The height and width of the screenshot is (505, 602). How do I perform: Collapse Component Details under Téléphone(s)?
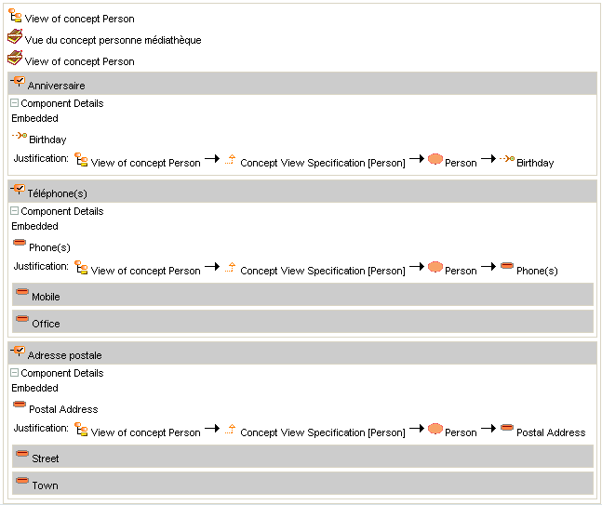click(x=15, y=211)
